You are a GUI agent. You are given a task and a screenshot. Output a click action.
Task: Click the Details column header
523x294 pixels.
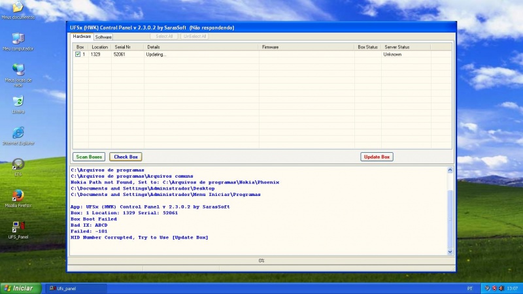point(201,47)
